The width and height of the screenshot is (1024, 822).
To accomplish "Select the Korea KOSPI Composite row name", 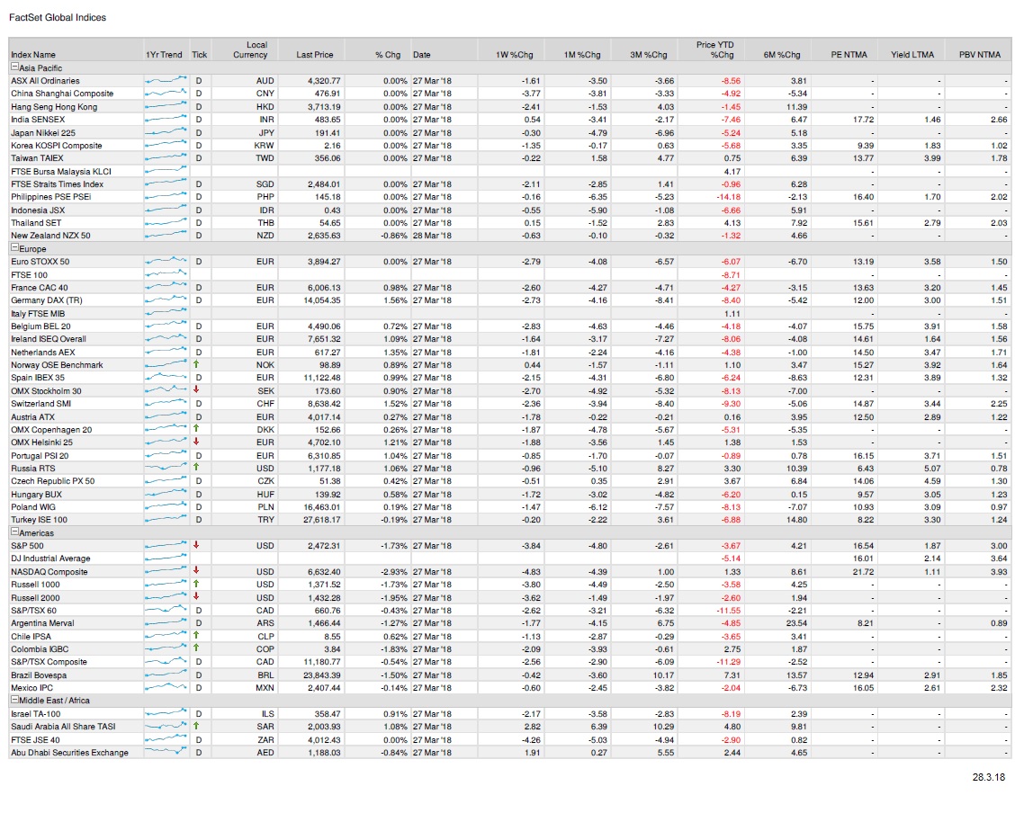I will click(56, 146).
